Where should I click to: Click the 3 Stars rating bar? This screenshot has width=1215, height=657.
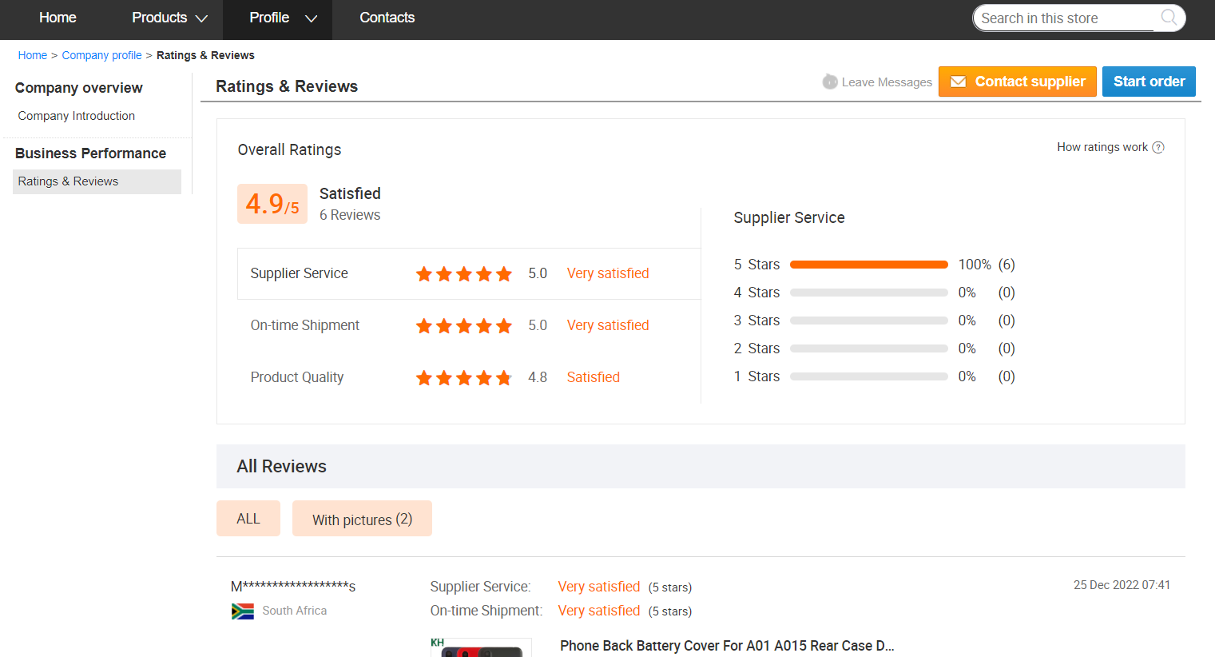click(868, 321)
